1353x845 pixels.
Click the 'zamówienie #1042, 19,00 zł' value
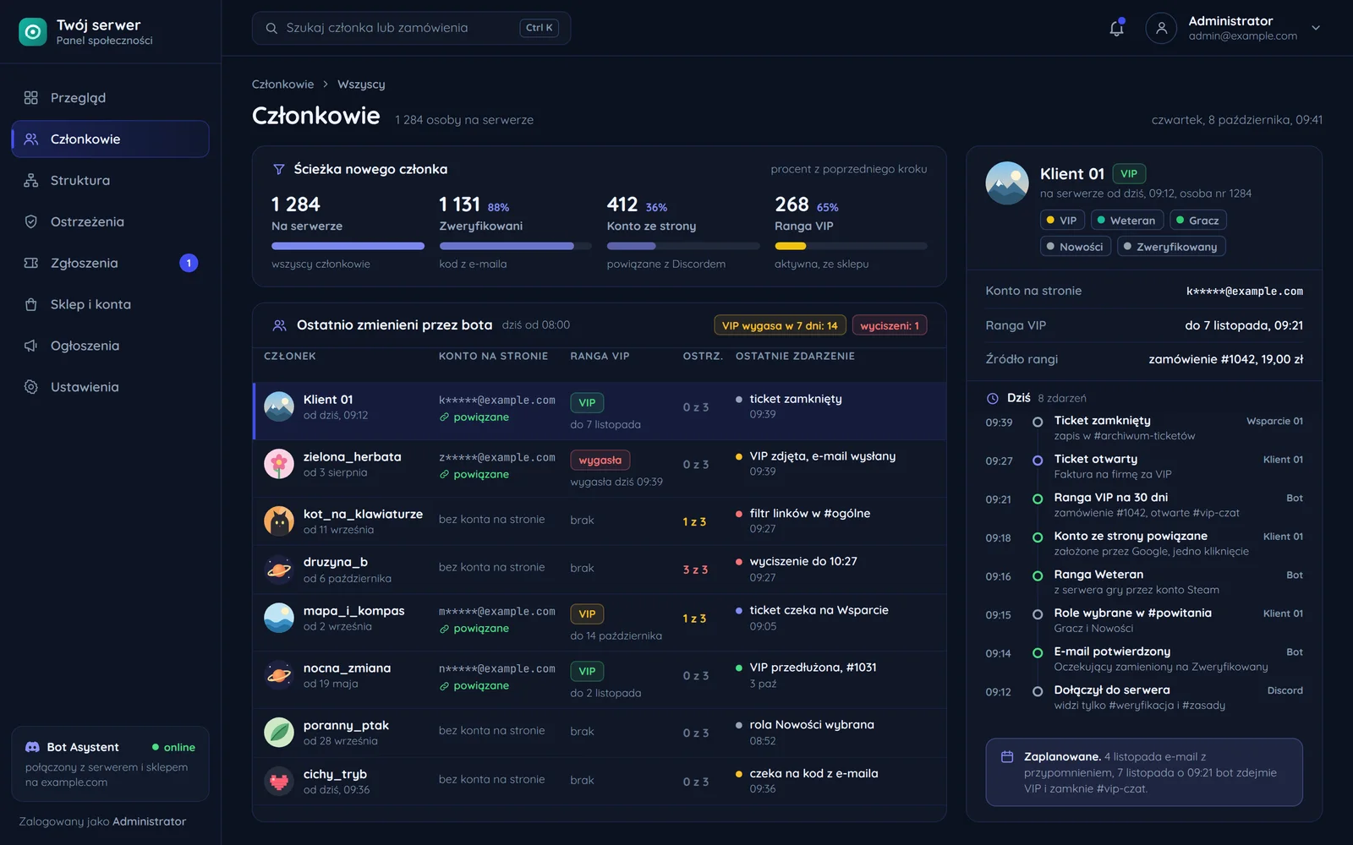coord(1225,359)
